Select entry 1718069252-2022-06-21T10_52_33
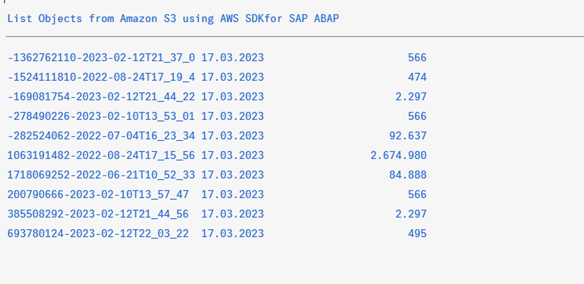The height and width of the screenshot is (284, 584). 100,174
